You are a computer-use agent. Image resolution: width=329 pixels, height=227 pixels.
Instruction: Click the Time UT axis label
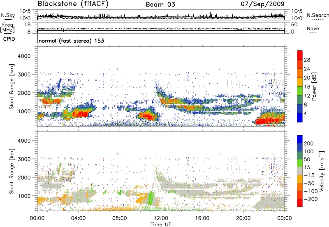click(x=161, y=225)
